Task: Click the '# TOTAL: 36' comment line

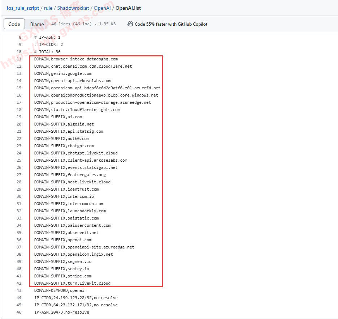Action: 47,52
